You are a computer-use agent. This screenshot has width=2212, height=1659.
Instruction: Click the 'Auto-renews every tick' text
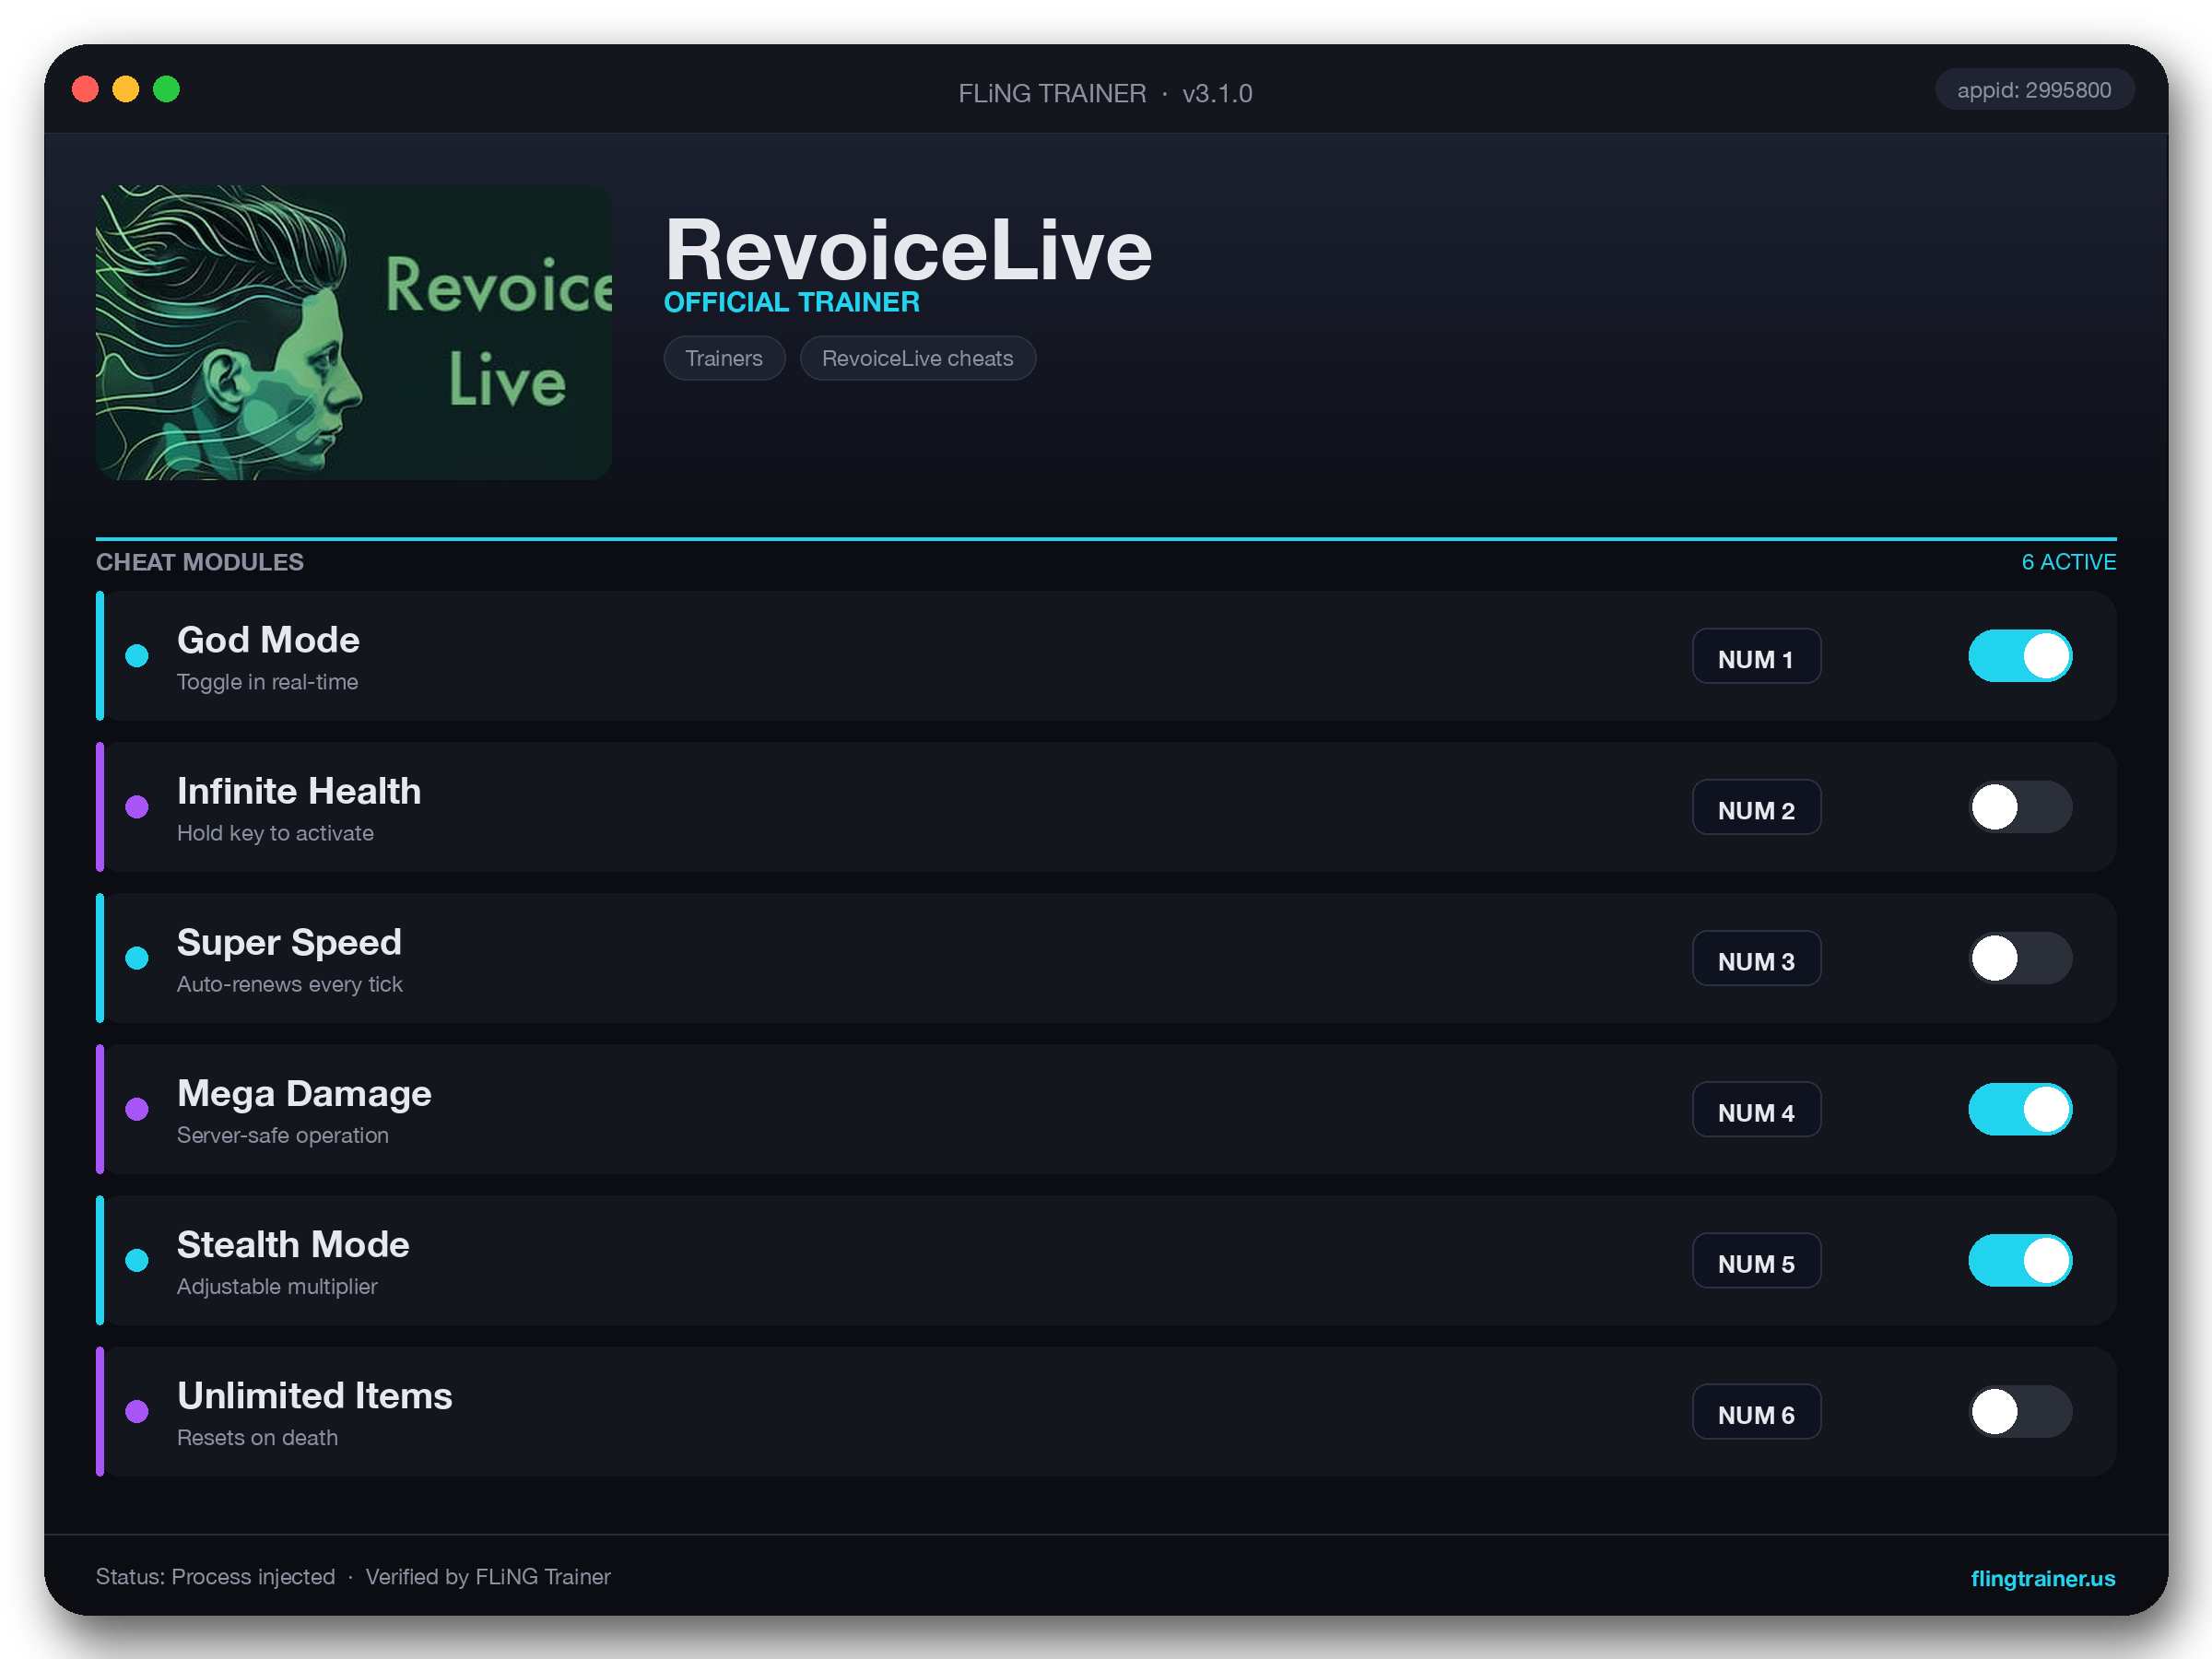(289, 984)
